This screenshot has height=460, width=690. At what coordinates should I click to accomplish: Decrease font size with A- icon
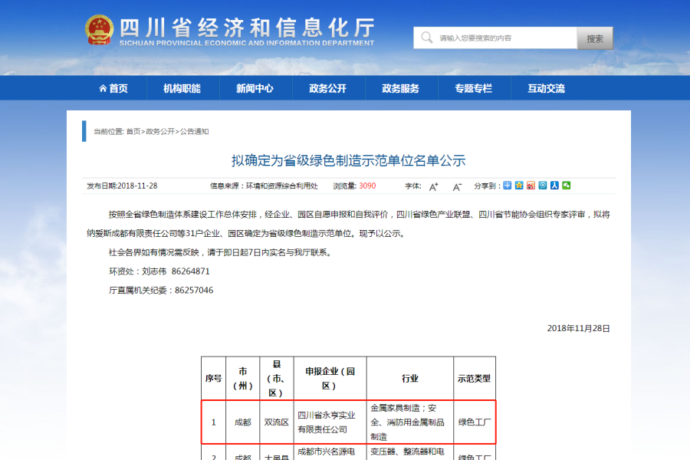457,186
